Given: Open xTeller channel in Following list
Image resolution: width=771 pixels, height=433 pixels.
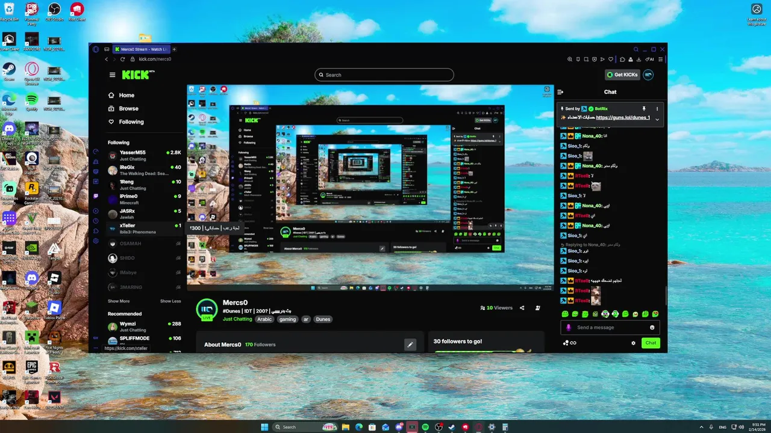Looking at the screenshot, I should click(145, 229).
